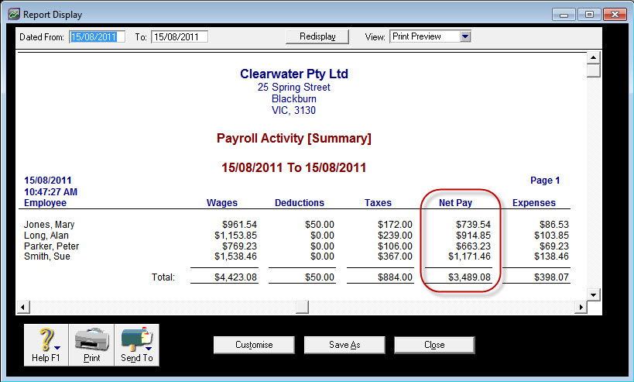The image size is (634, 382).
Task: Click the vertical scrollbar thumb
Action: pyautogui.click(x=593, y=71)
